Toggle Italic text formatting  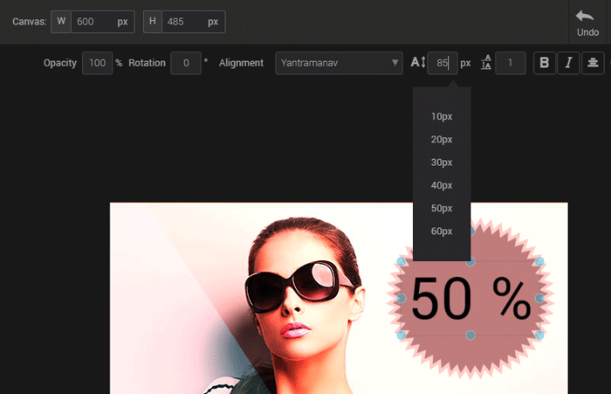click(x=568, y=63)
